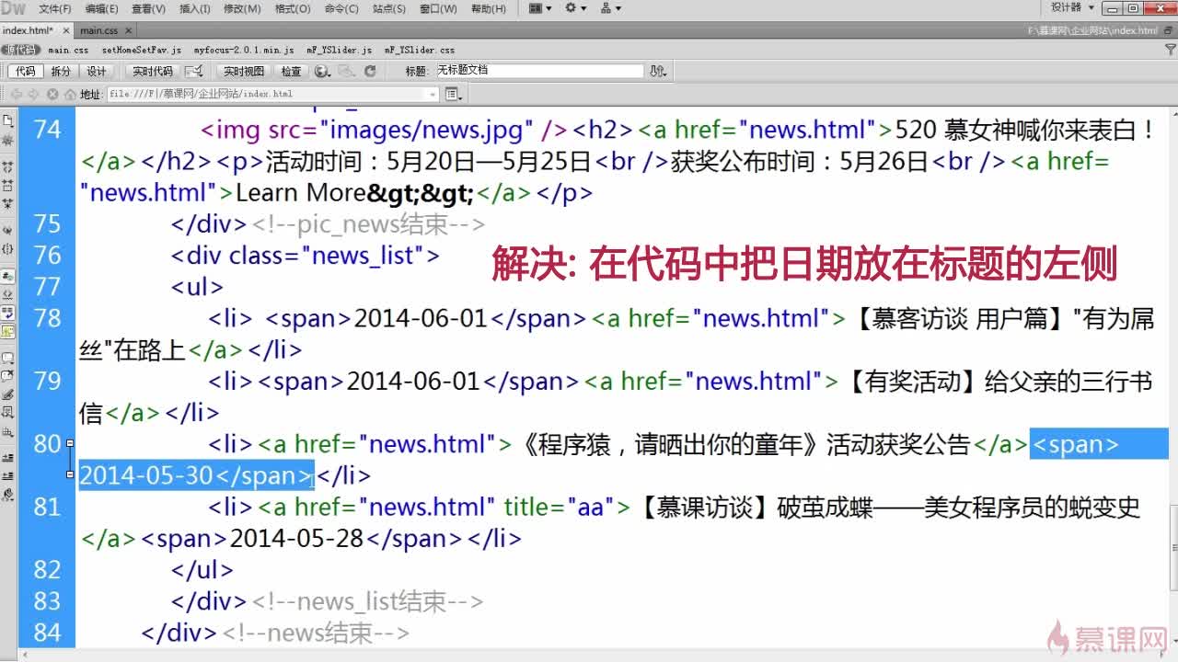Open related file myfocus-2.0.1.min.js
This screenshot has width=1178, height=662.
click(x=244, y=50)
